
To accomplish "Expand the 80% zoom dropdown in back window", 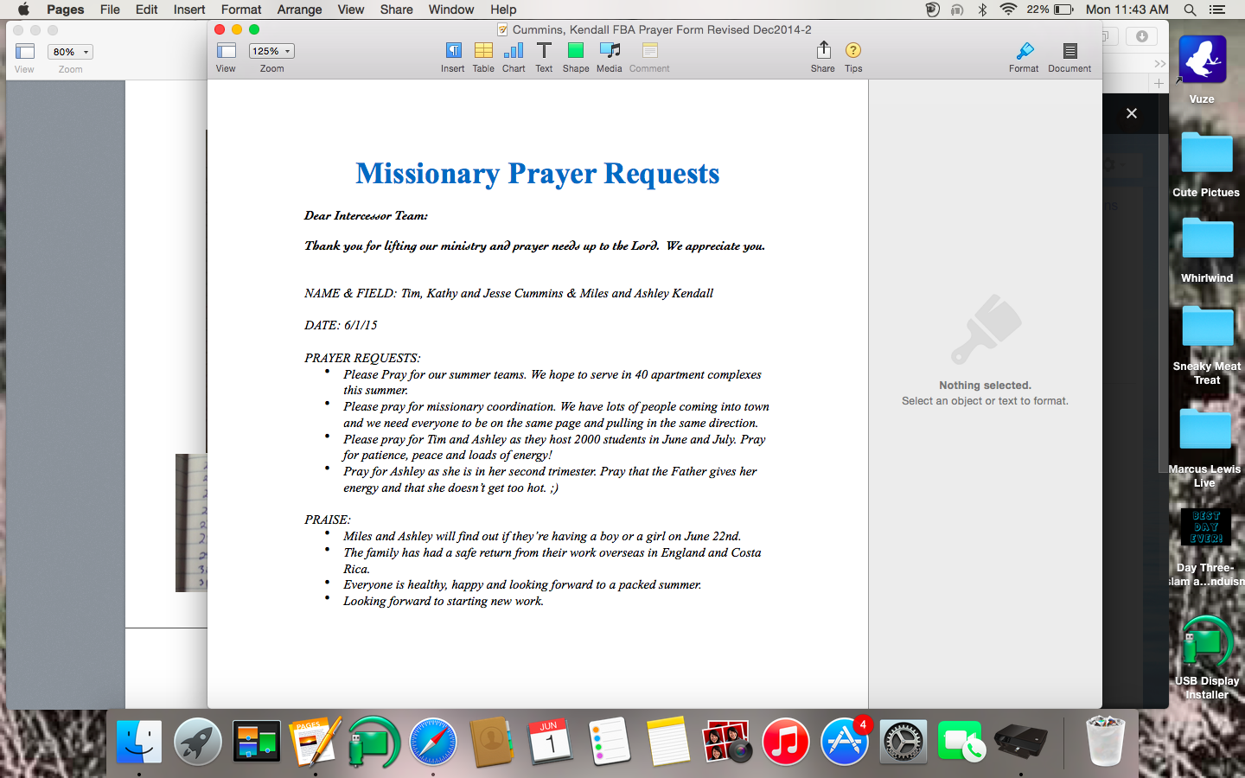I will coord(70,52).
